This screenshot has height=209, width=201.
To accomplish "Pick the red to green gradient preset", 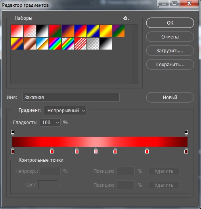I will tap(55, 31).
